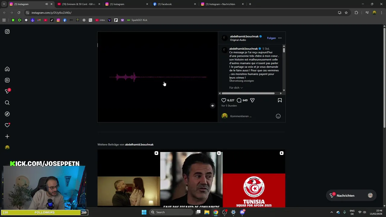Screen dimensions: 386x217
Task: Switch to the Instagram • Nachrichten tab
Action: 222,4
